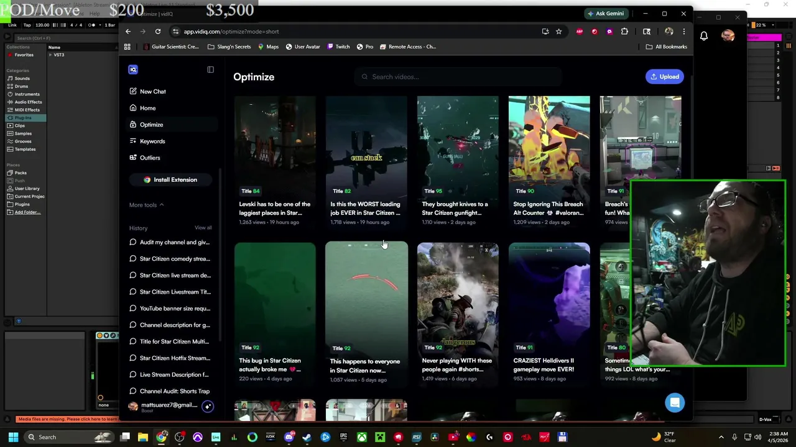Click the vidIQ logo icon in sidebar
796x447 pixels.
click(x=132, y=70)
